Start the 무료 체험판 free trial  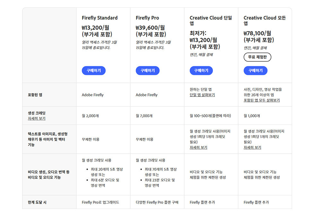pos(257,57)
